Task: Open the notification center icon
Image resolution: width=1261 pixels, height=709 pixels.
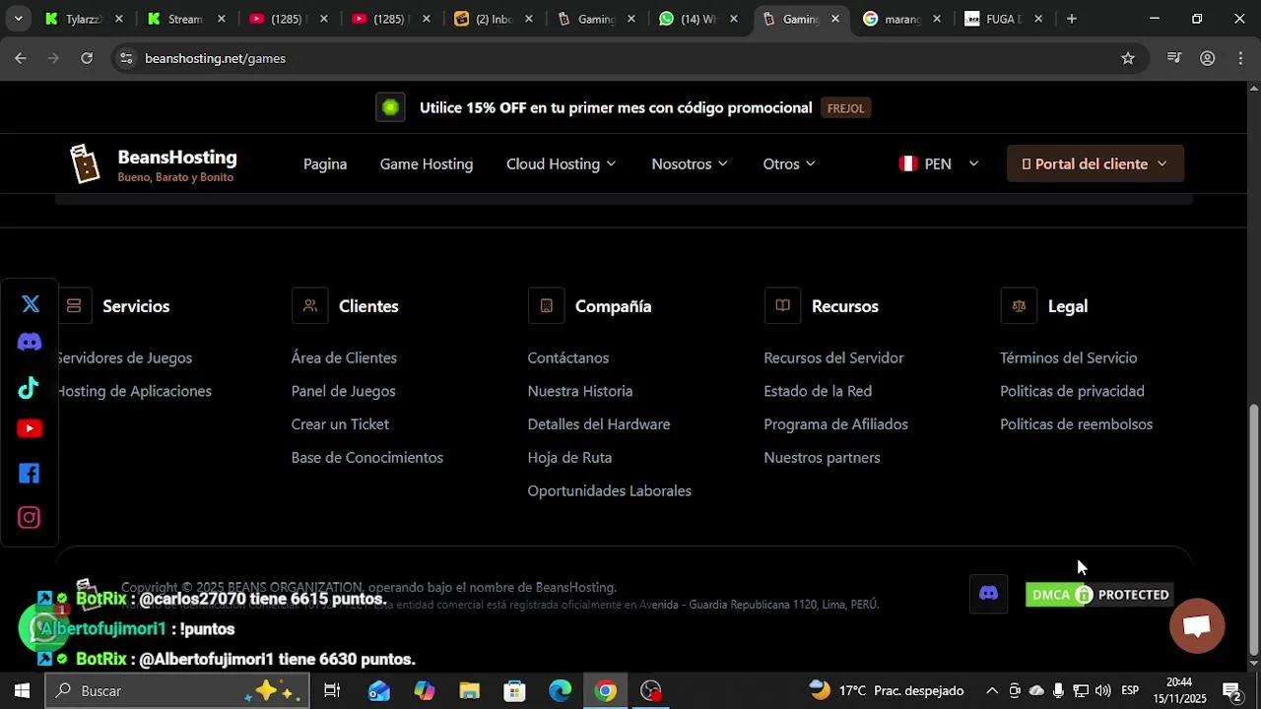Action: (x=1231, y=690)
